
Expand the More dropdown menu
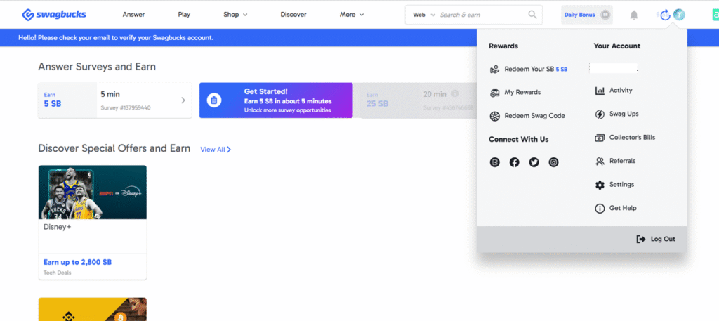[x=351, y=14]
